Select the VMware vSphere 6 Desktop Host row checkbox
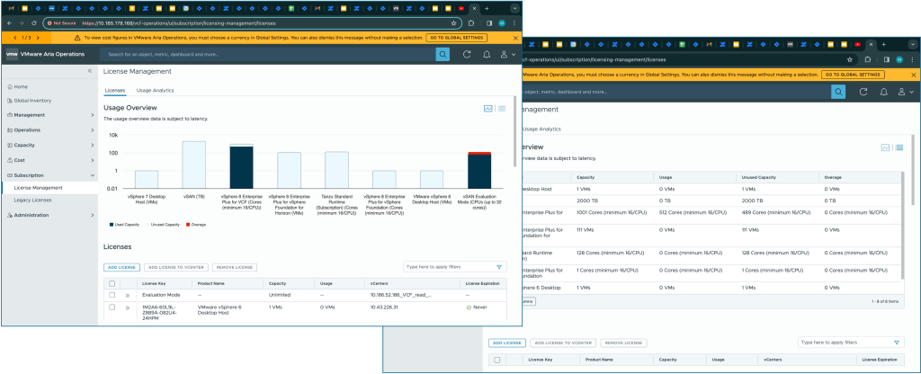Viewport: 921px width, 374px height. pos(112,307)
